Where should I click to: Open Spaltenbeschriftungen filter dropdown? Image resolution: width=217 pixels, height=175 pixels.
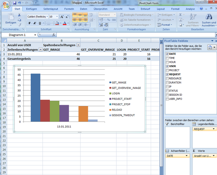[78, 45]
